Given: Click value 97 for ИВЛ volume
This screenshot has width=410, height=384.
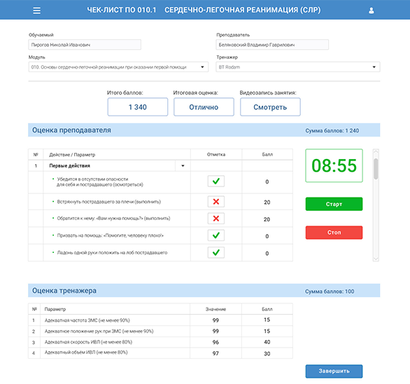Looking at the screenshot, I should coord(215,354).
